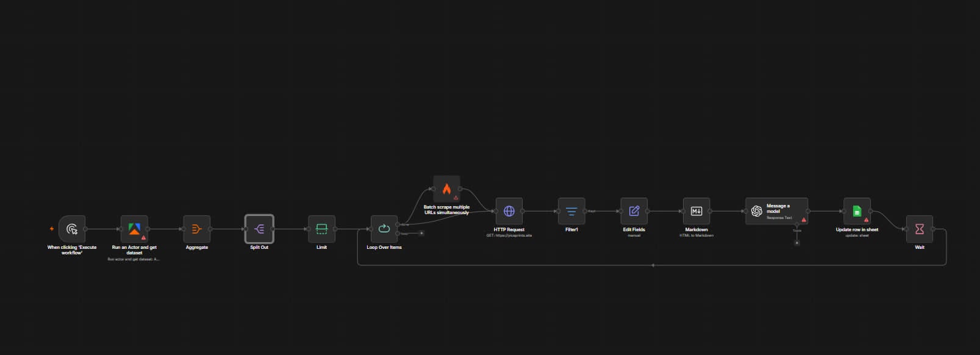
Task: Open the Edit Fields pencil node
Action: [x=634, y=211]
